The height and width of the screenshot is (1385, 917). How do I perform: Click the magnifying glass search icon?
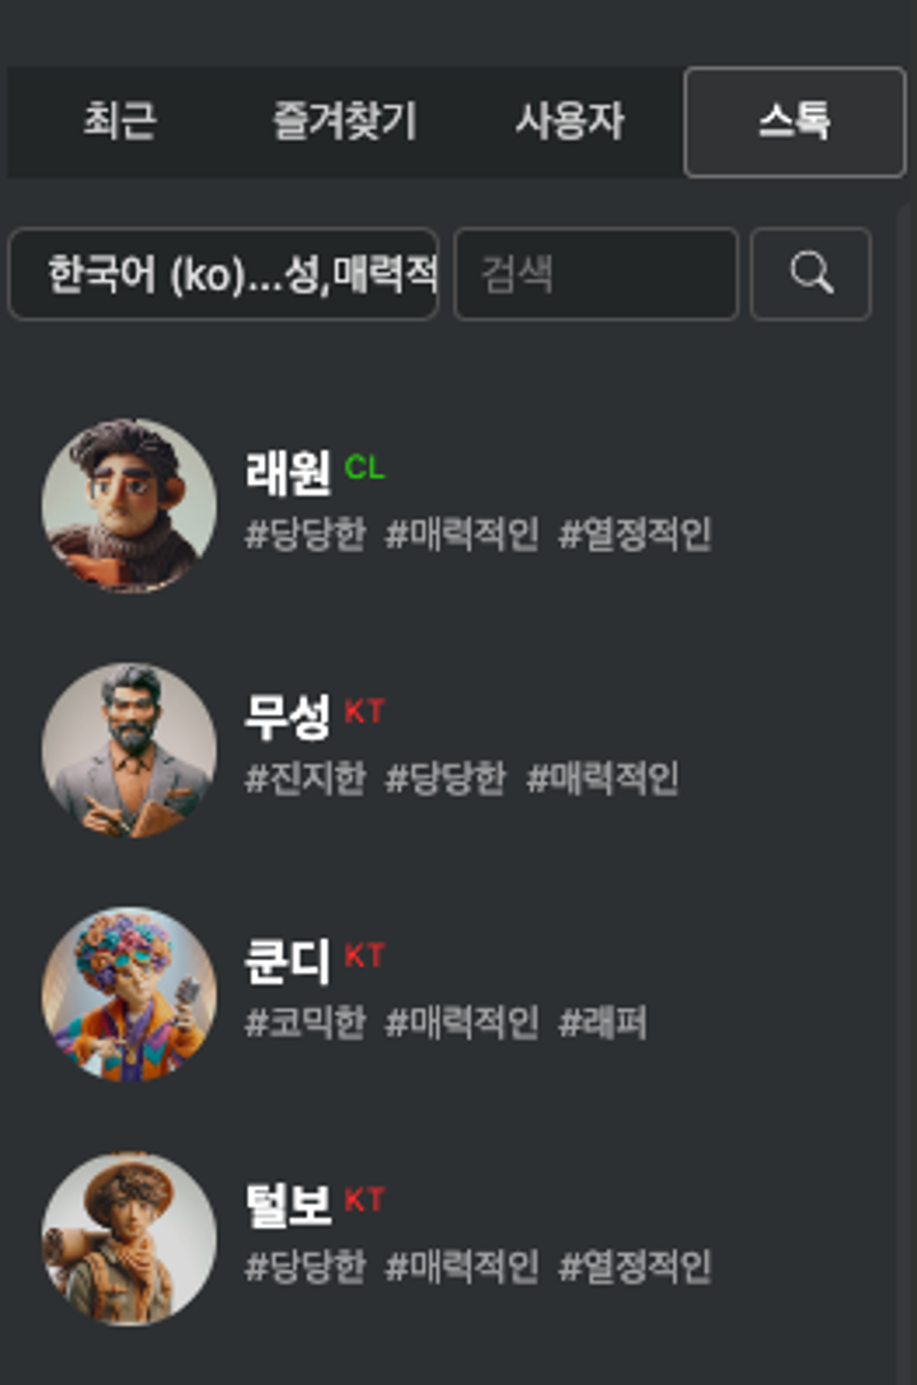coord(811,273)
